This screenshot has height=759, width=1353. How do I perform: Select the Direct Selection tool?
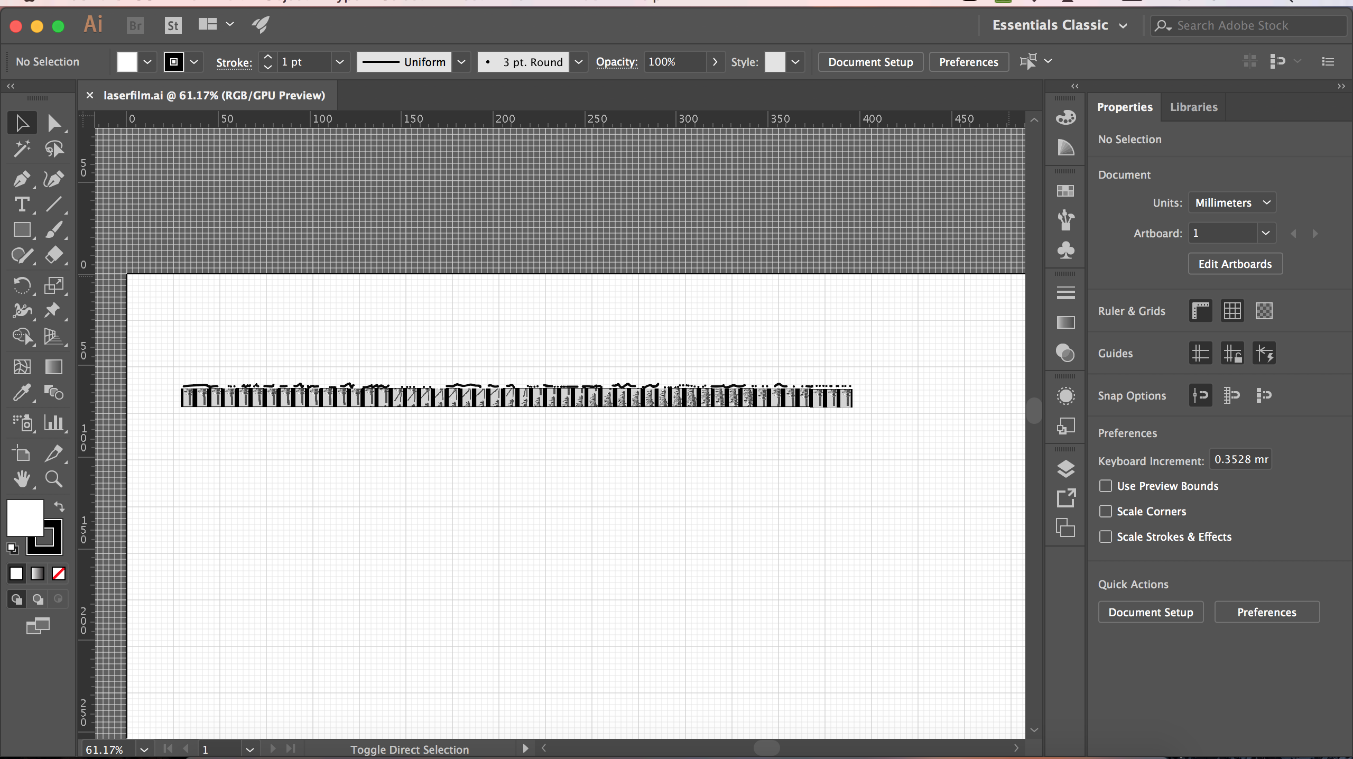53,122
